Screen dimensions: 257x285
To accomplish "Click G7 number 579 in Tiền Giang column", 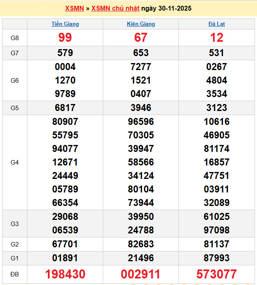I will tap(65, 53).
